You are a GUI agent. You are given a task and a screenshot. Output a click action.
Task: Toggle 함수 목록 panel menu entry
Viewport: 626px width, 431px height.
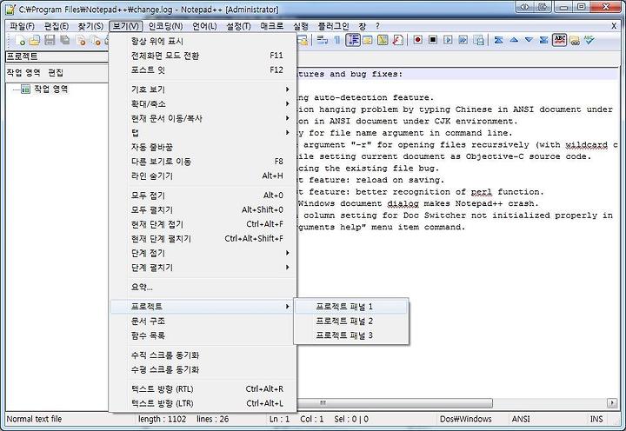click(x=203, y=335)
